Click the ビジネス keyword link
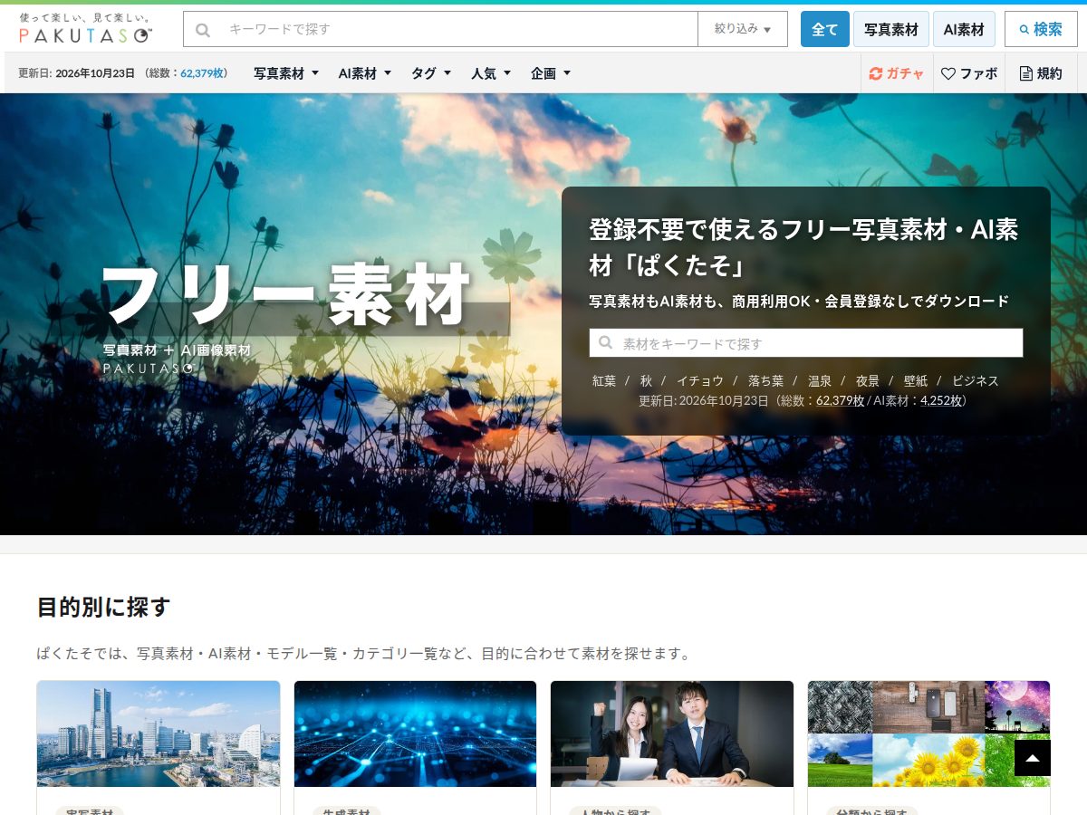1087x815 pixels. 976,380
